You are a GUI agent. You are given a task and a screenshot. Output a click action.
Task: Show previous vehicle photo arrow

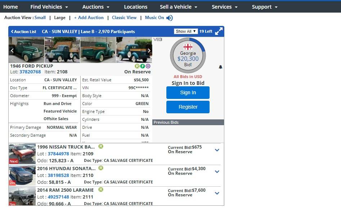tap(12, 51)
